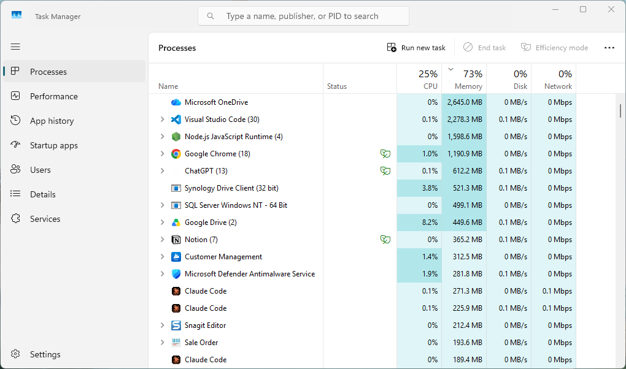The height and width of the screenshot is (369, 626).
Task: Click Run new task button
Action: (x=416, y=48)
